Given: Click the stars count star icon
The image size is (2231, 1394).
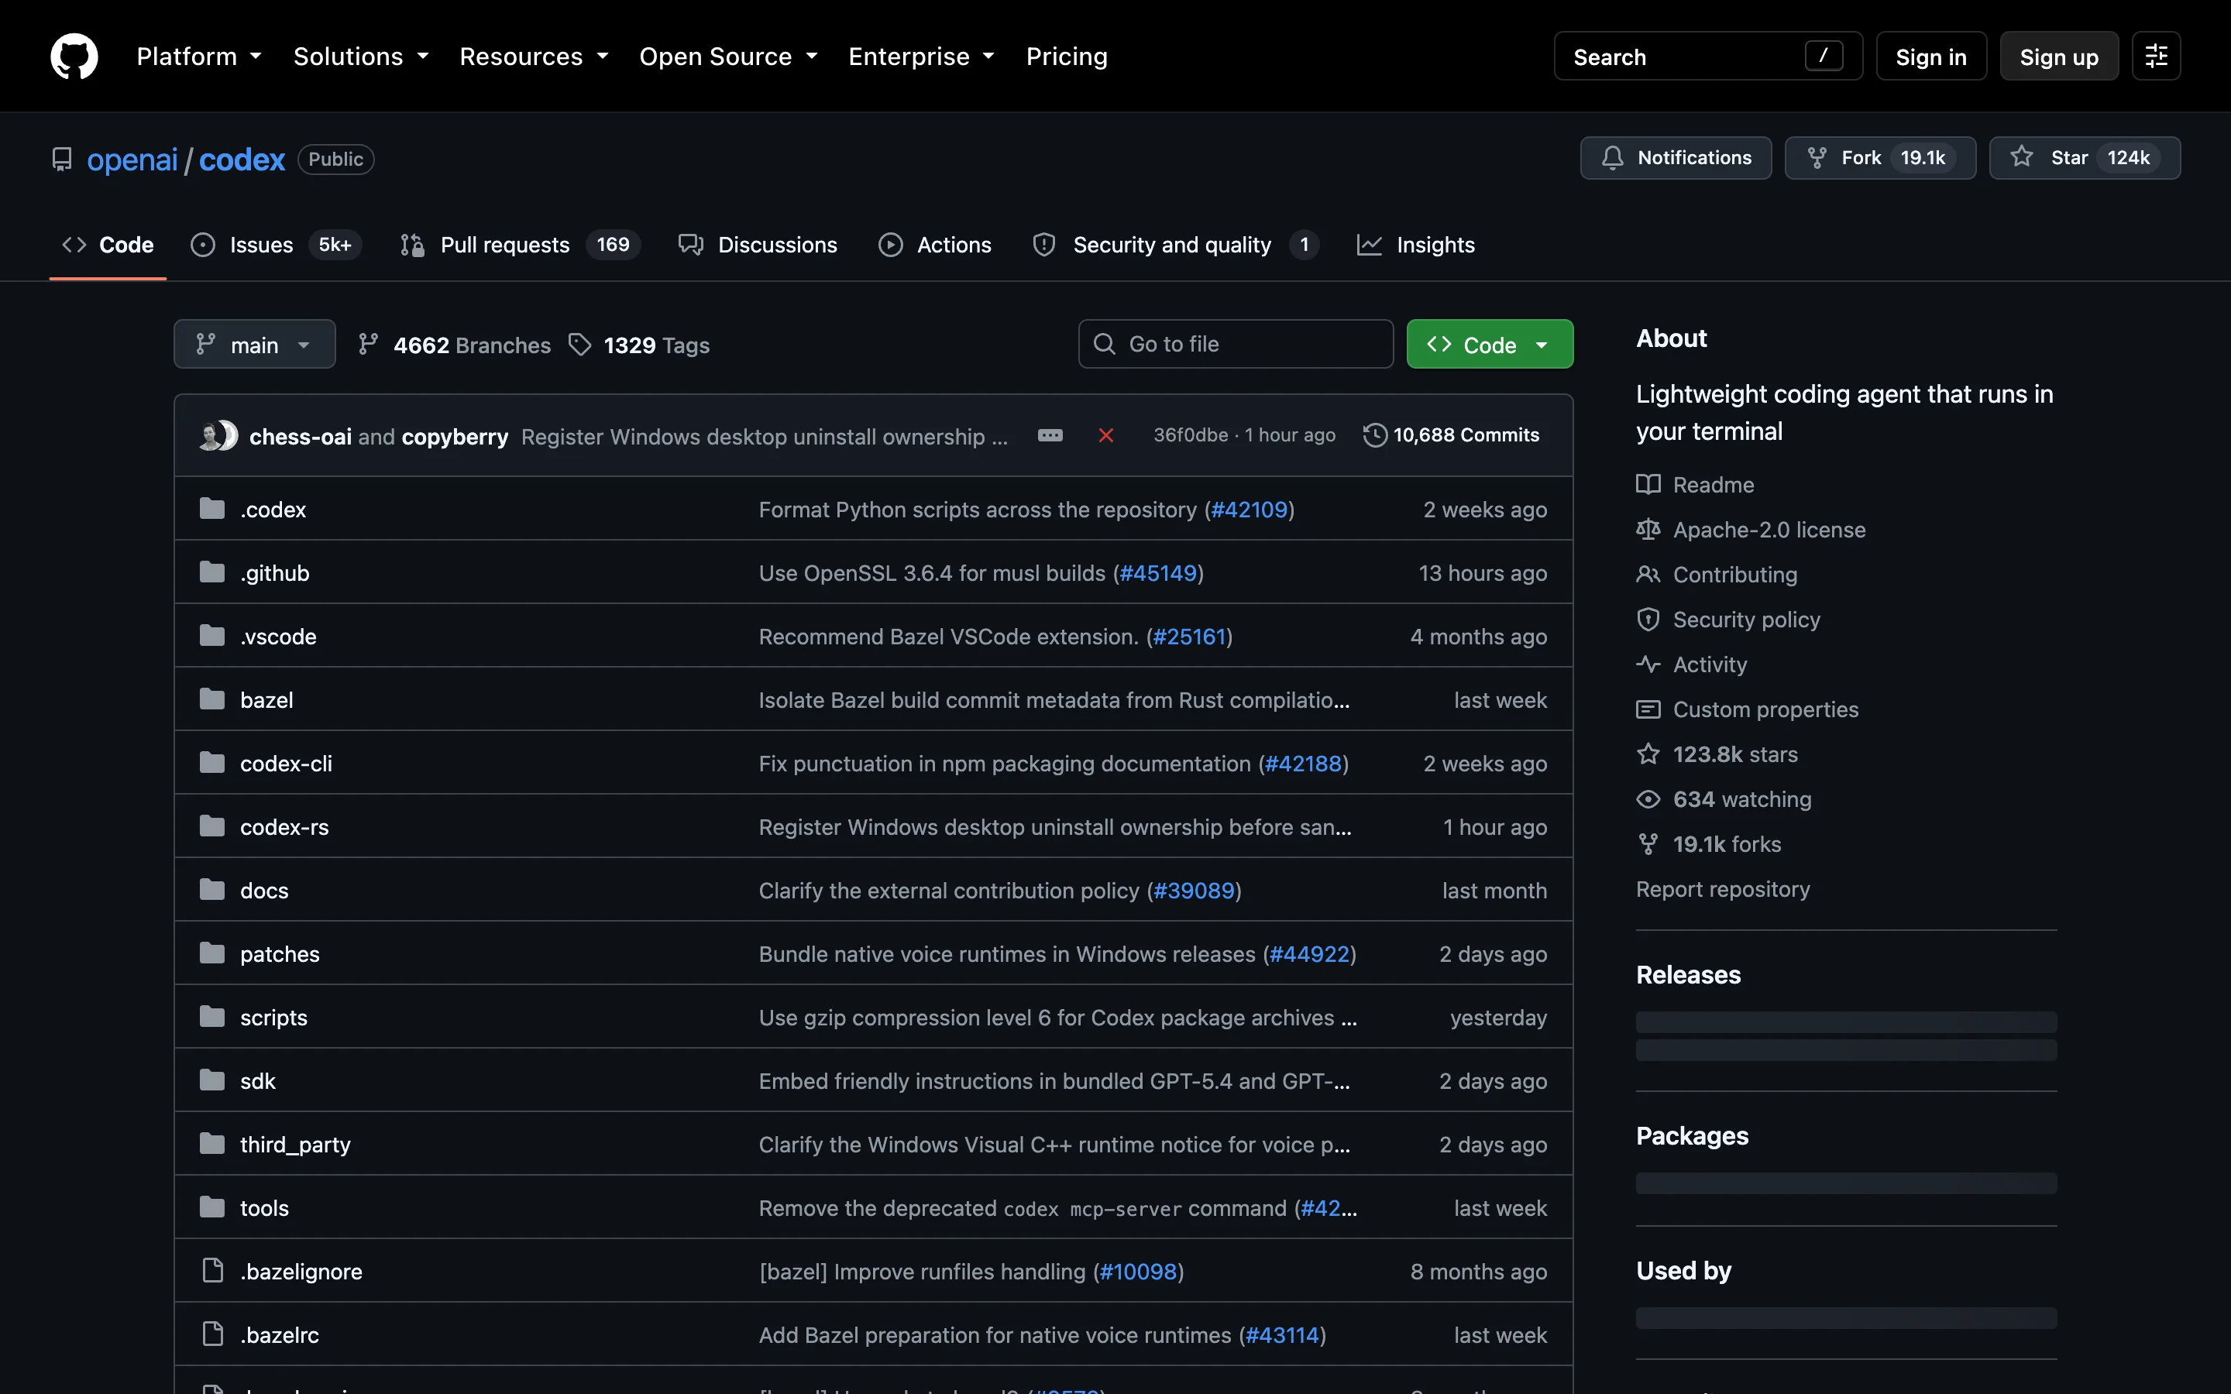Looking at the screenshot, I should click(x=1648, y=754).
